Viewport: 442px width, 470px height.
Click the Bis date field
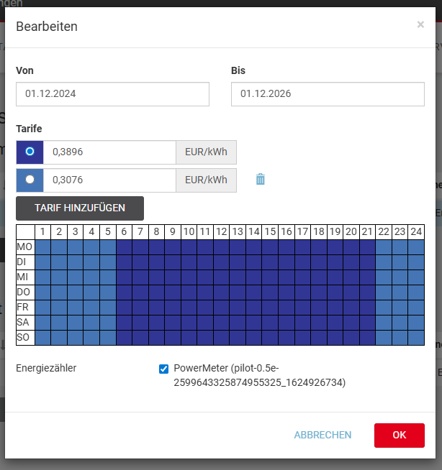(x=328, y=94)
